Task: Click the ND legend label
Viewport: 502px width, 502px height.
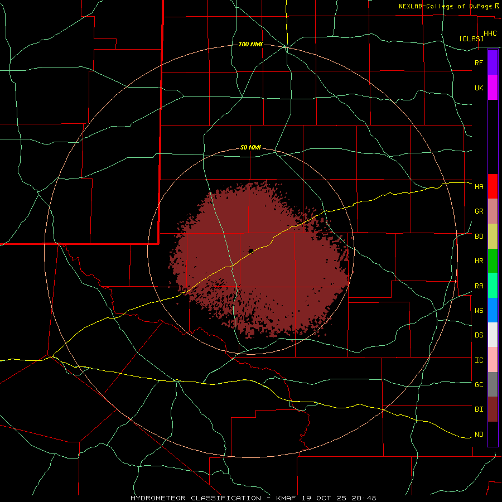Action: (x=479, y=434)
